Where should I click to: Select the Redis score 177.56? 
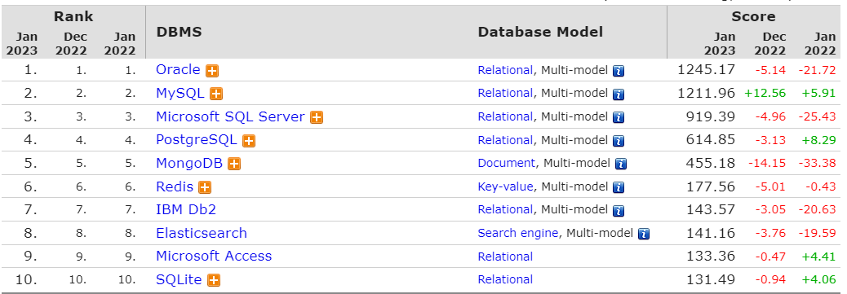pos(711,186)
